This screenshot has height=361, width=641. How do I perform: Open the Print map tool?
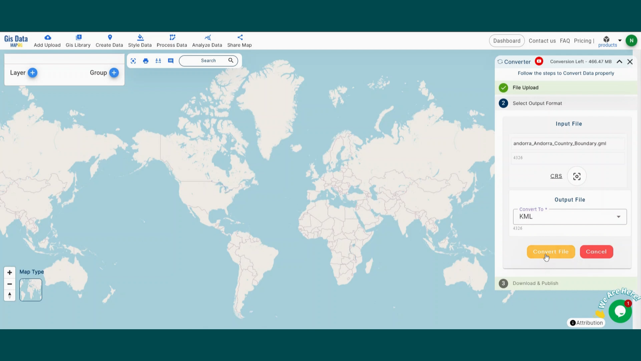pyautogui.click(x=146, y=61)
